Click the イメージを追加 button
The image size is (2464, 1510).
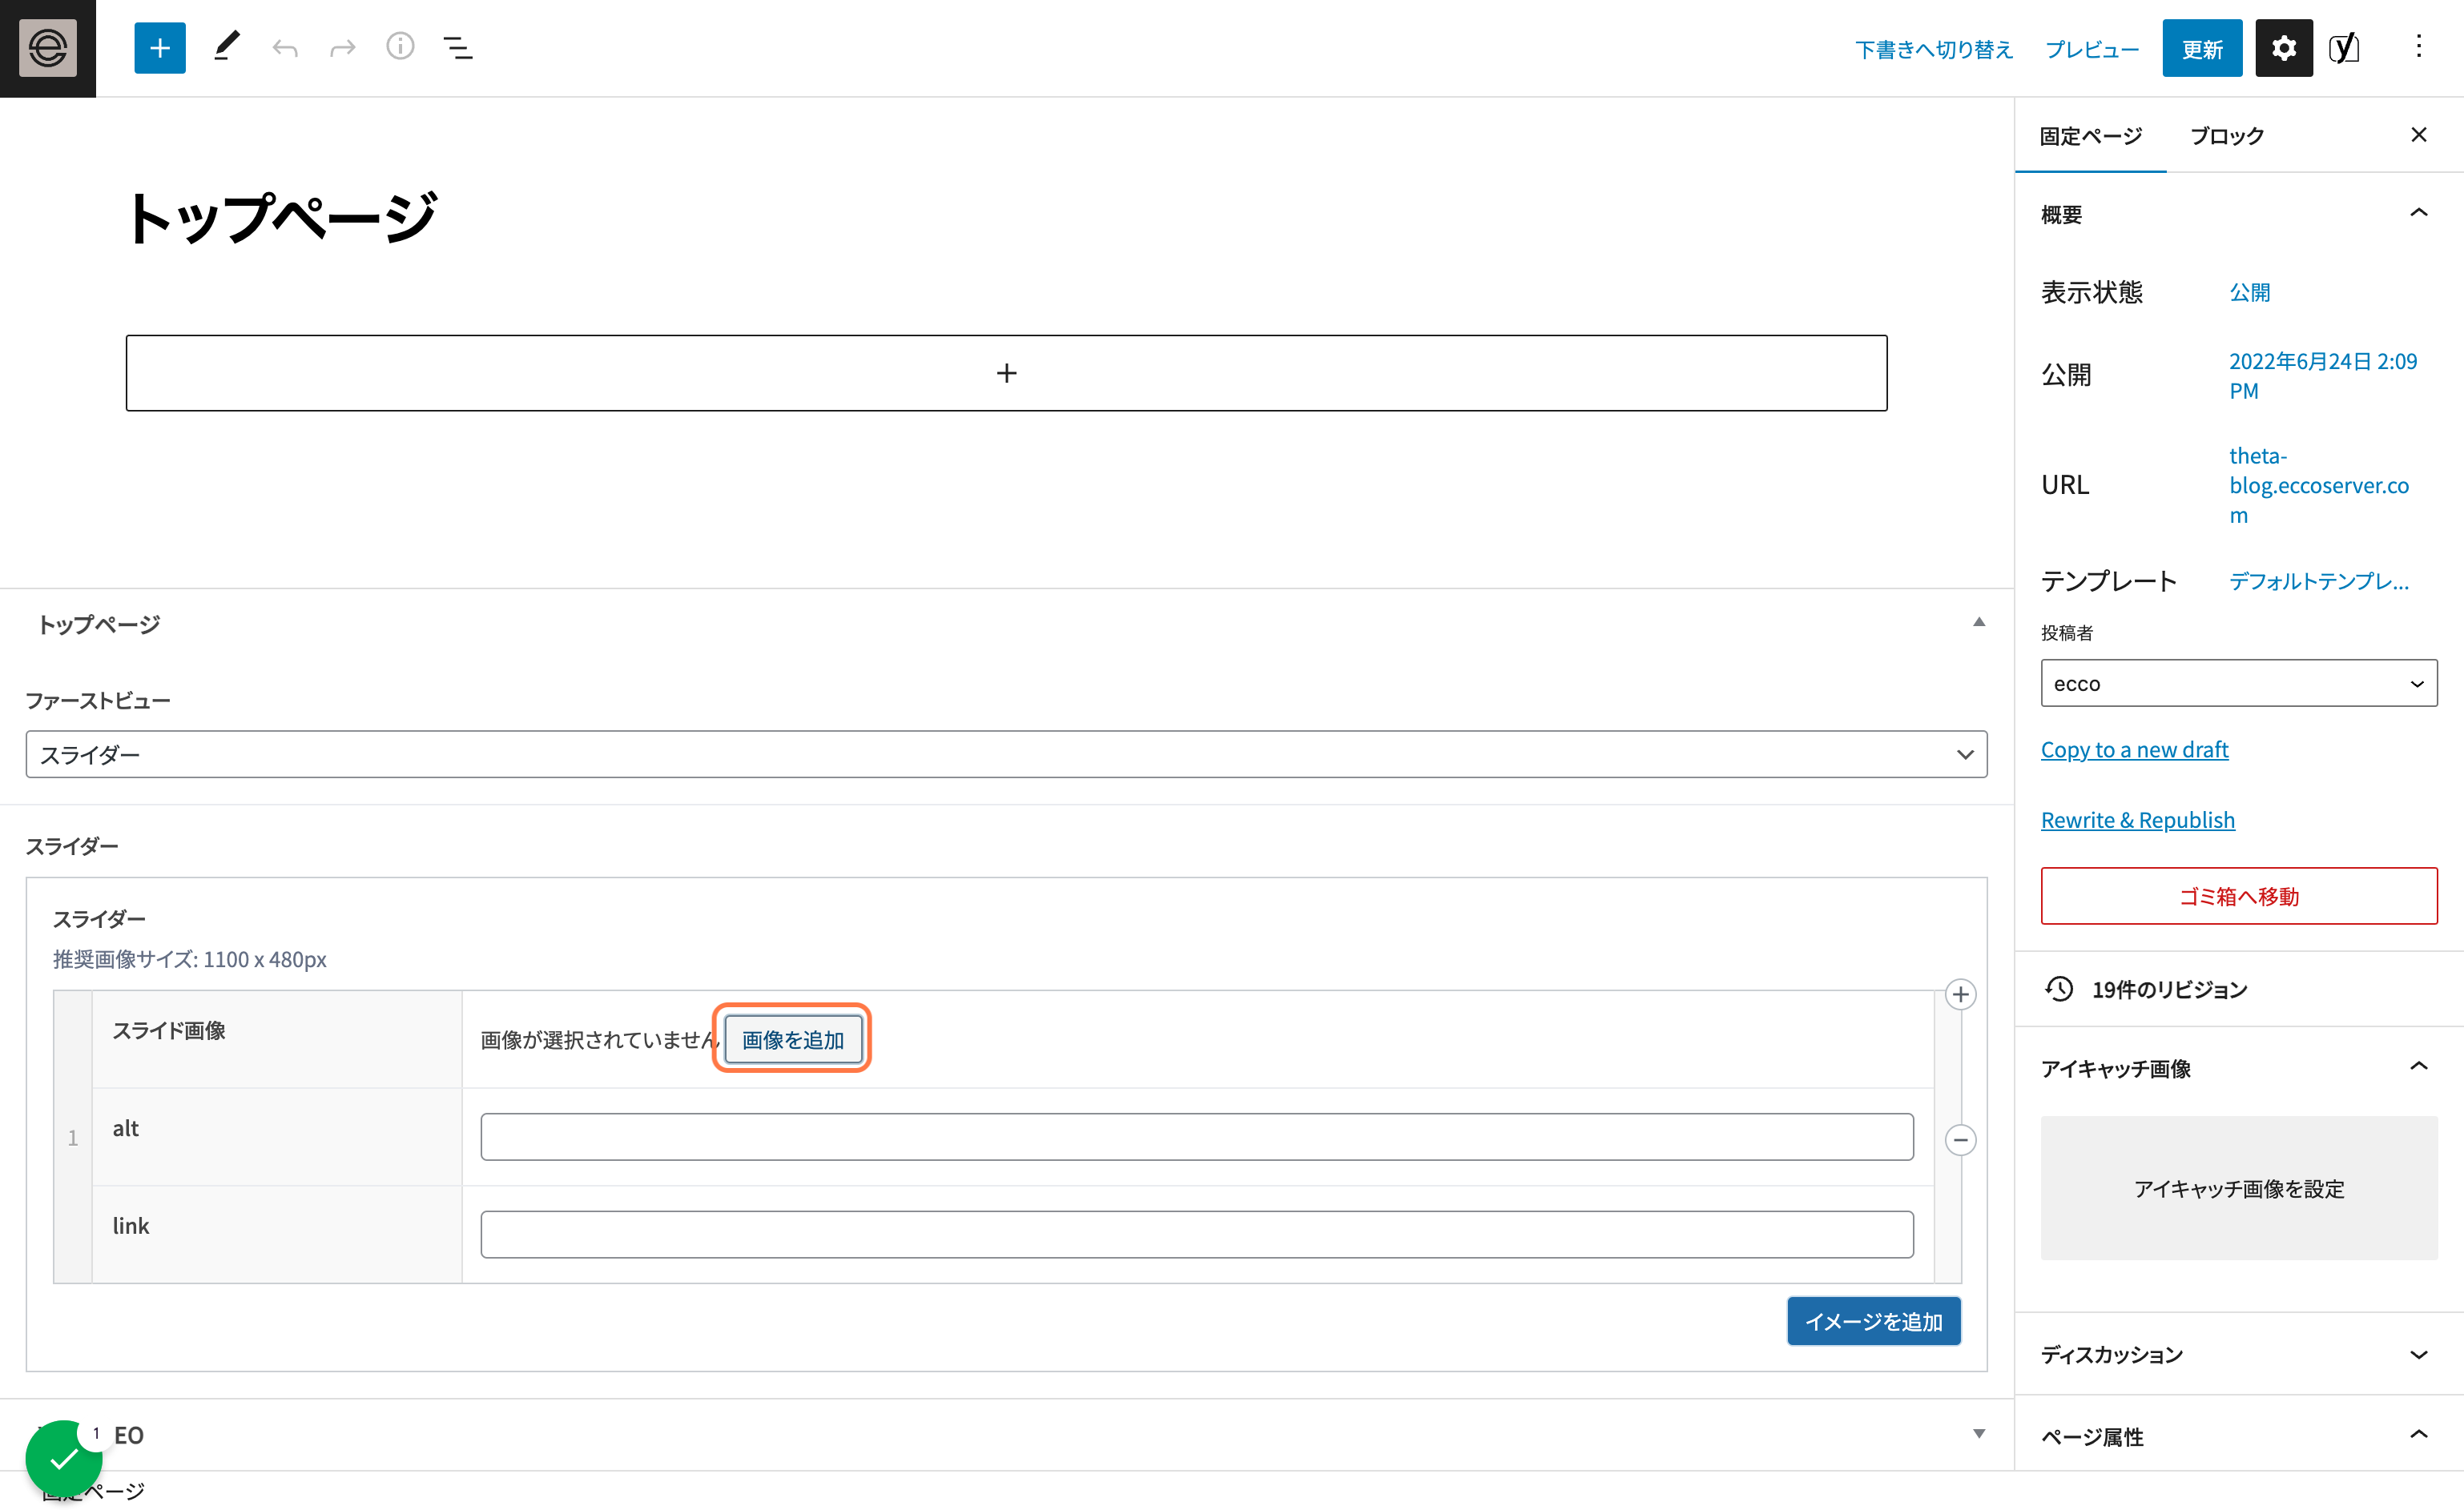tap(1874, 1321)
